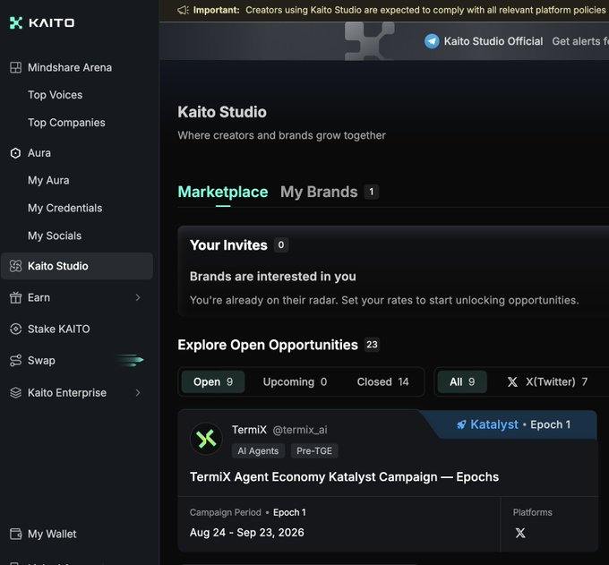Screen dimensions: 609x565
Task: Switch to the Marketplace tab
Action: click(x=223, y=193)
